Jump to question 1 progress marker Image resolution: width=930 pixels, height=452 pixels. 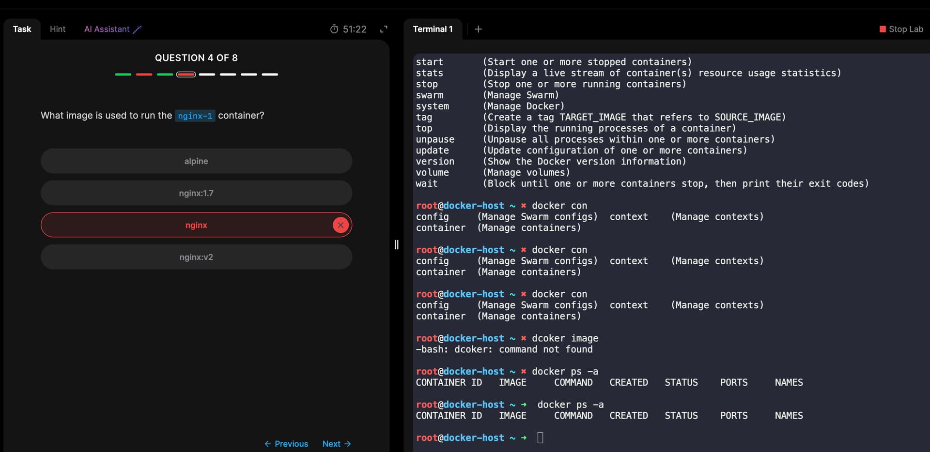tap(123, 75)
